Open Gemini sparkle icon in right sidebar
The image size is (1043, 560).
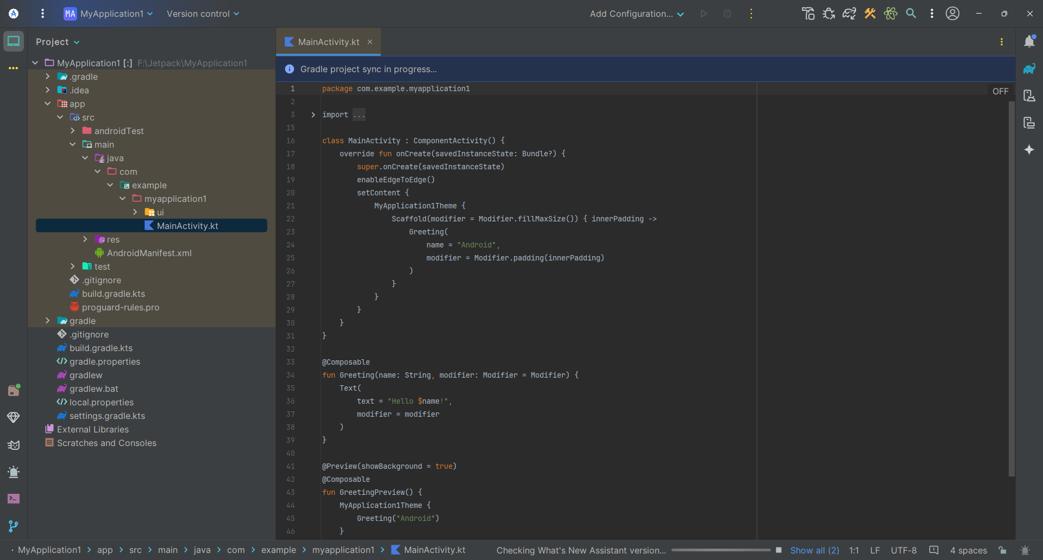click(1029, 150)
